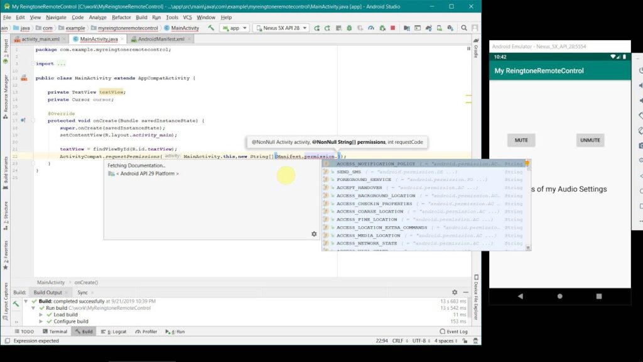Open the Resource Manager side panel
This screenshot has width=643, height=362.
(x=5, y=97)
